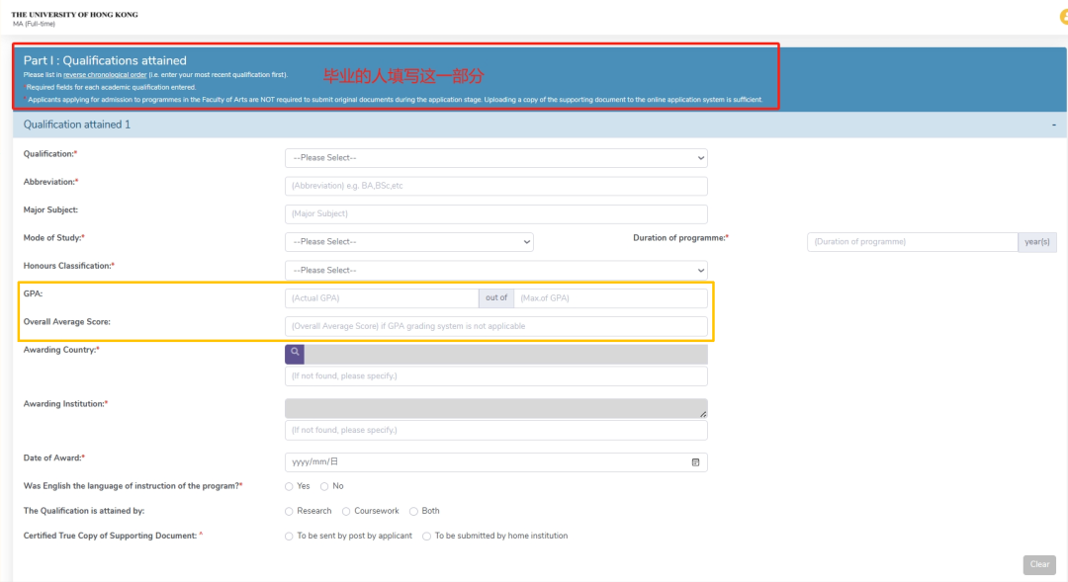Click the Awarding Country search magnifier icon
The height and width of the screenshot is (582, 1068).
click(294, 354)
